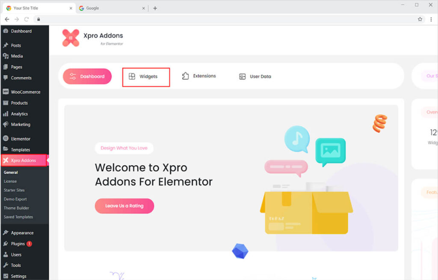The width and height of the screenshot is (438, 280).
Task: Open the Analytics menu item
Action: [19, 114]
